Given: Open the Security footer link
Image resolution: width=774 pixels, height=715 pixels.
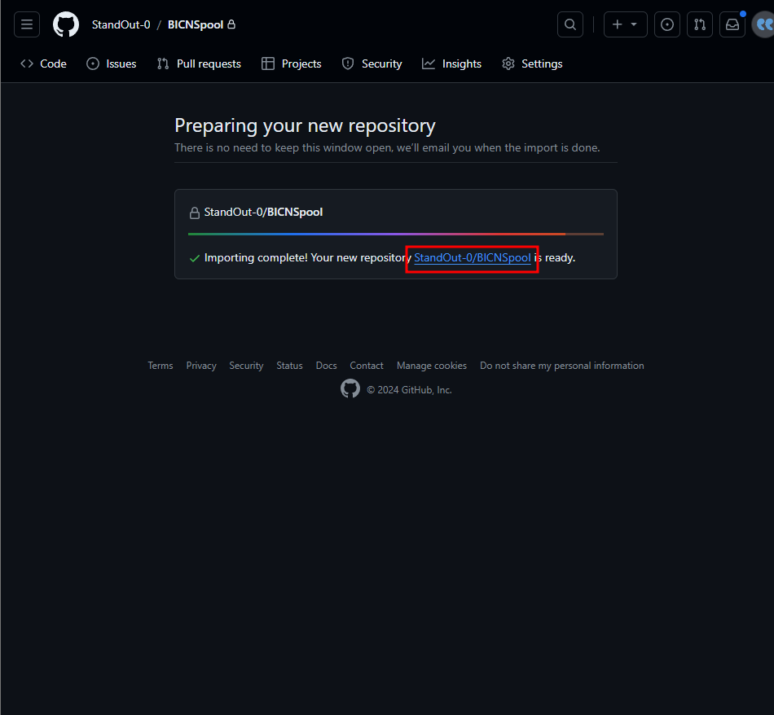Looking at the screenshot, I should (x=246, y=366).
